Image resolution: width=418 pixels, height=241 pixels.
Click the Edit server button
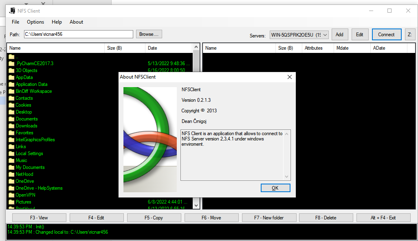click(360, 34)
